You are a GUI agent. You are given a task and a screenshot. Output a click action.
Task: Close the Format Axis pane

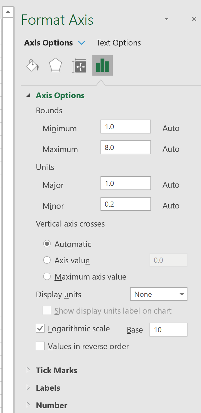click(194, 19)
